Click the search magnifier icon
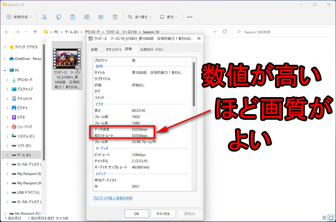 pyautogui.click(x=238, y=32)
